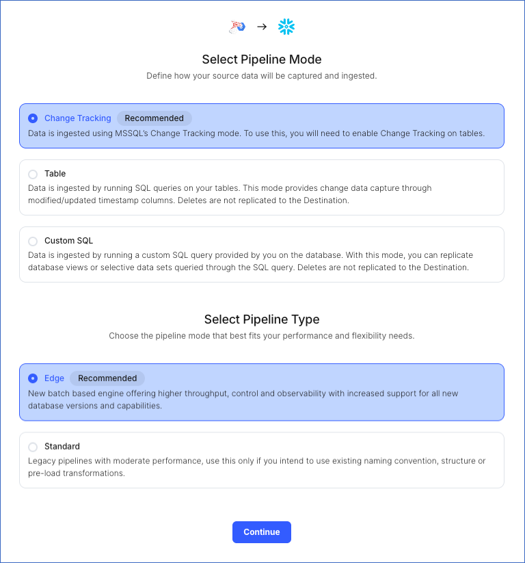
Task: Select the Custom SQL pipeline mode
Action: (33, 241)
